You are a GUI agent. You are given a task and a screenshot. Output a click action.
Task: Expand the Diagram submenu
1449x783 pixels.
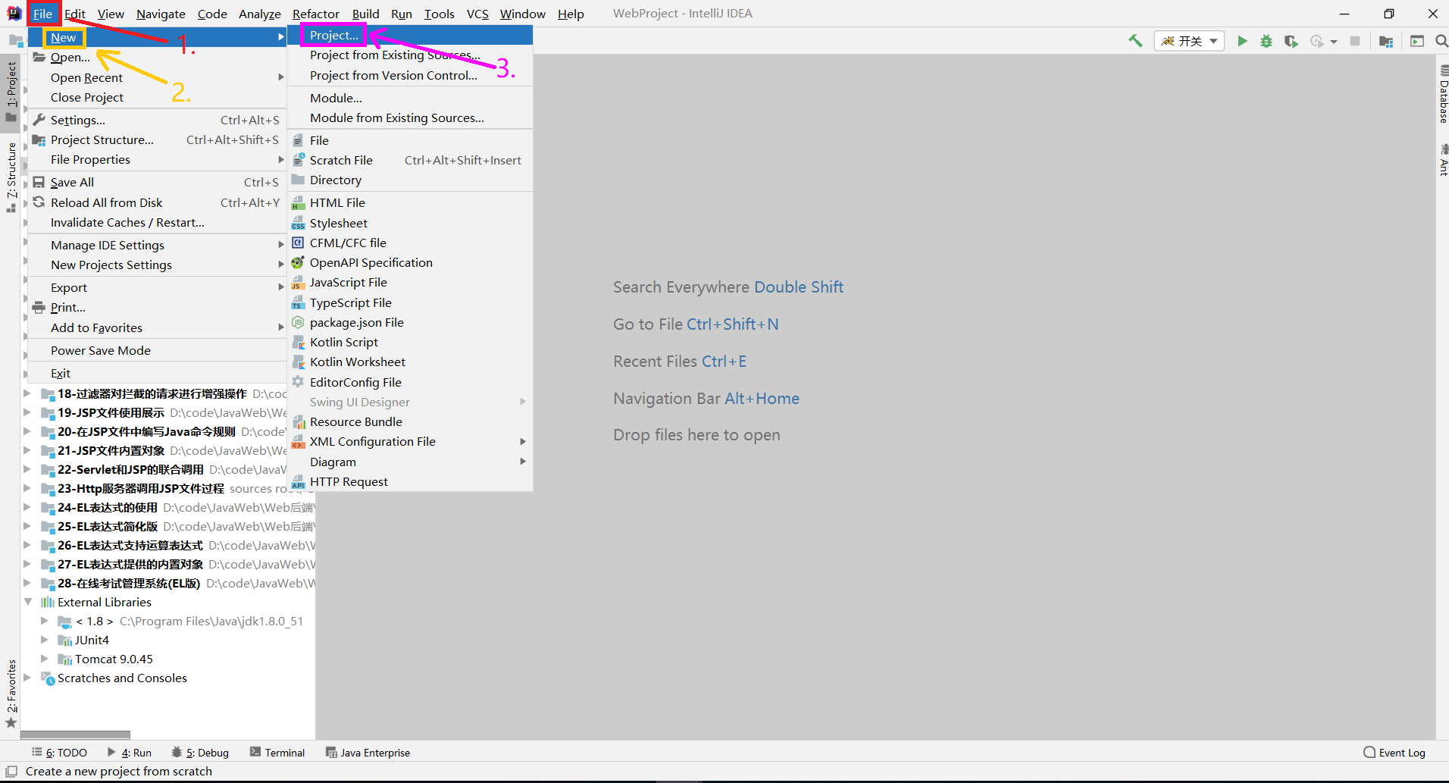pos(410,462)
